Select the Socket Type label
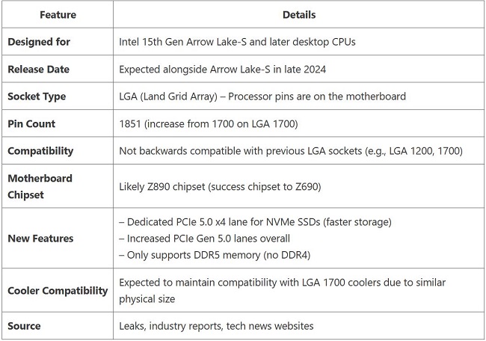The width and height of the screenshot is (486, 341). tap(37, 96)
